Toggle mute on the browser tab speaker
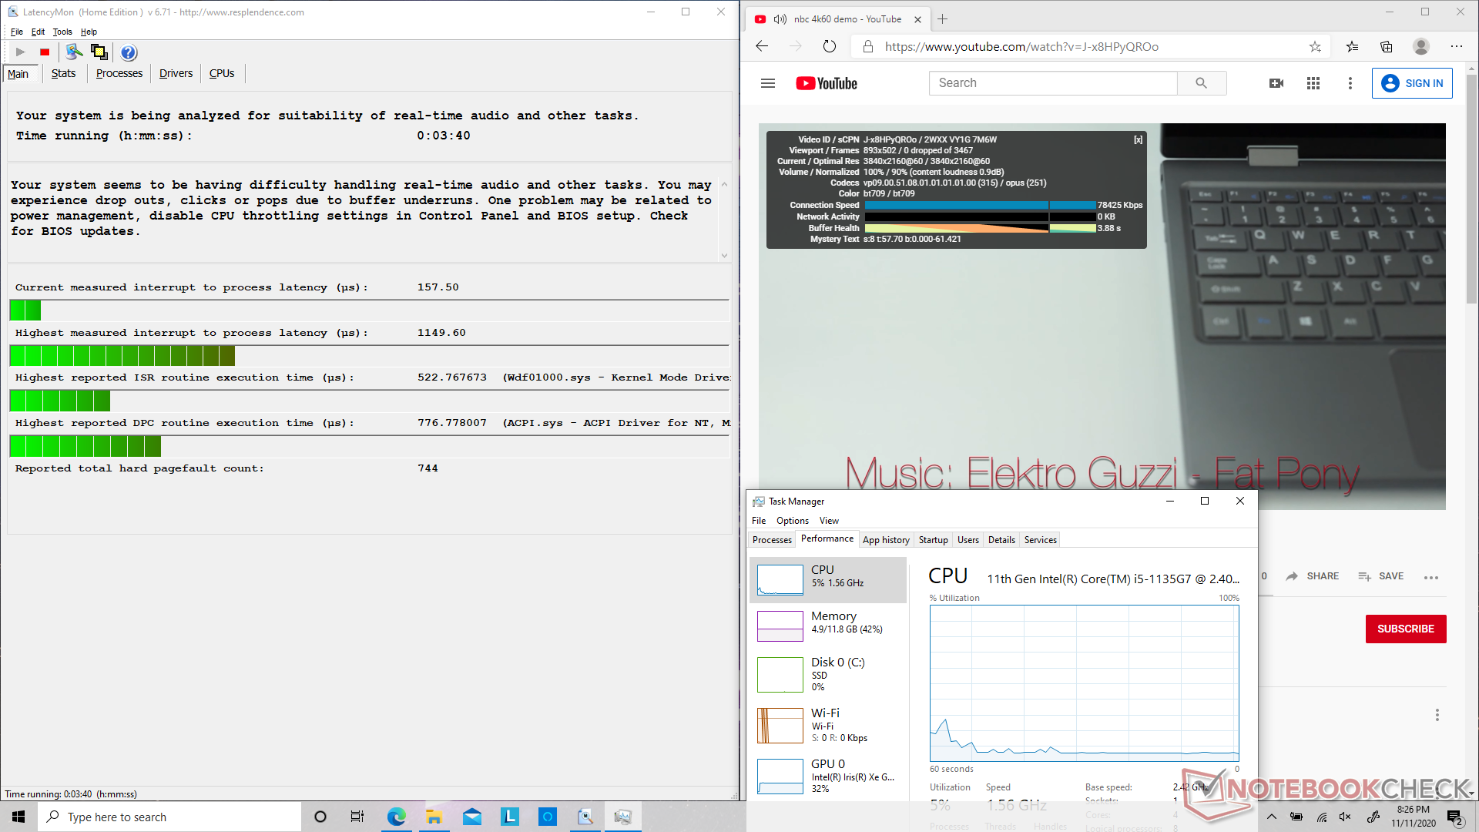This screenshot has height=832, width=1479. point(780,19)
